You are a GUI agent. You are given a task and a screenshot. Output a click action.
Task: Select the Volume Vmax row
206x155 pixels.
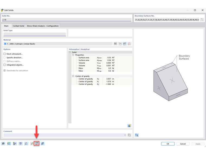pyautogui.click(x=102, y=66)
